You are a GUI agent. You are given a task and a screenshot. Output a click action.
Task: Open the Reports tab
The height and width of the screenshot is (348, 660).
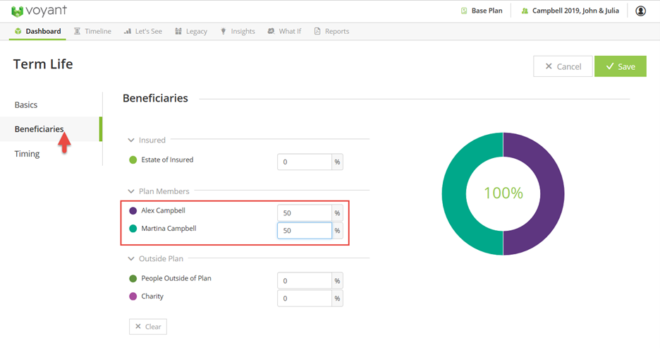coord(331,32)
